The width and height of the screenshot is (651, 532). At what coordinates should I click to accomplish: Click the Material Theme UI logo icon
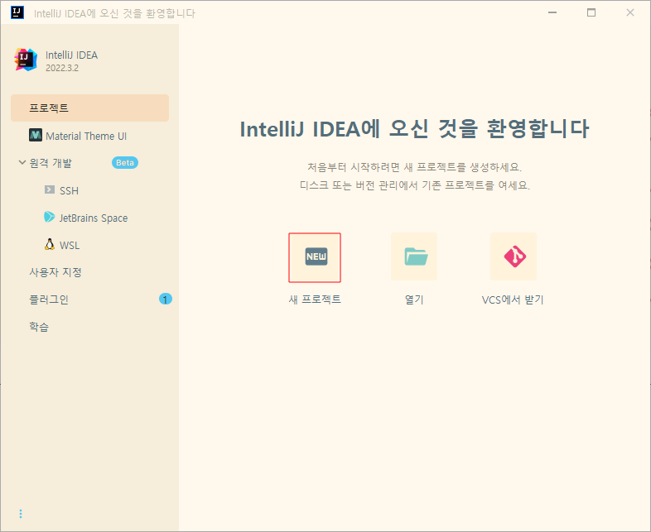tap(36, 135)
